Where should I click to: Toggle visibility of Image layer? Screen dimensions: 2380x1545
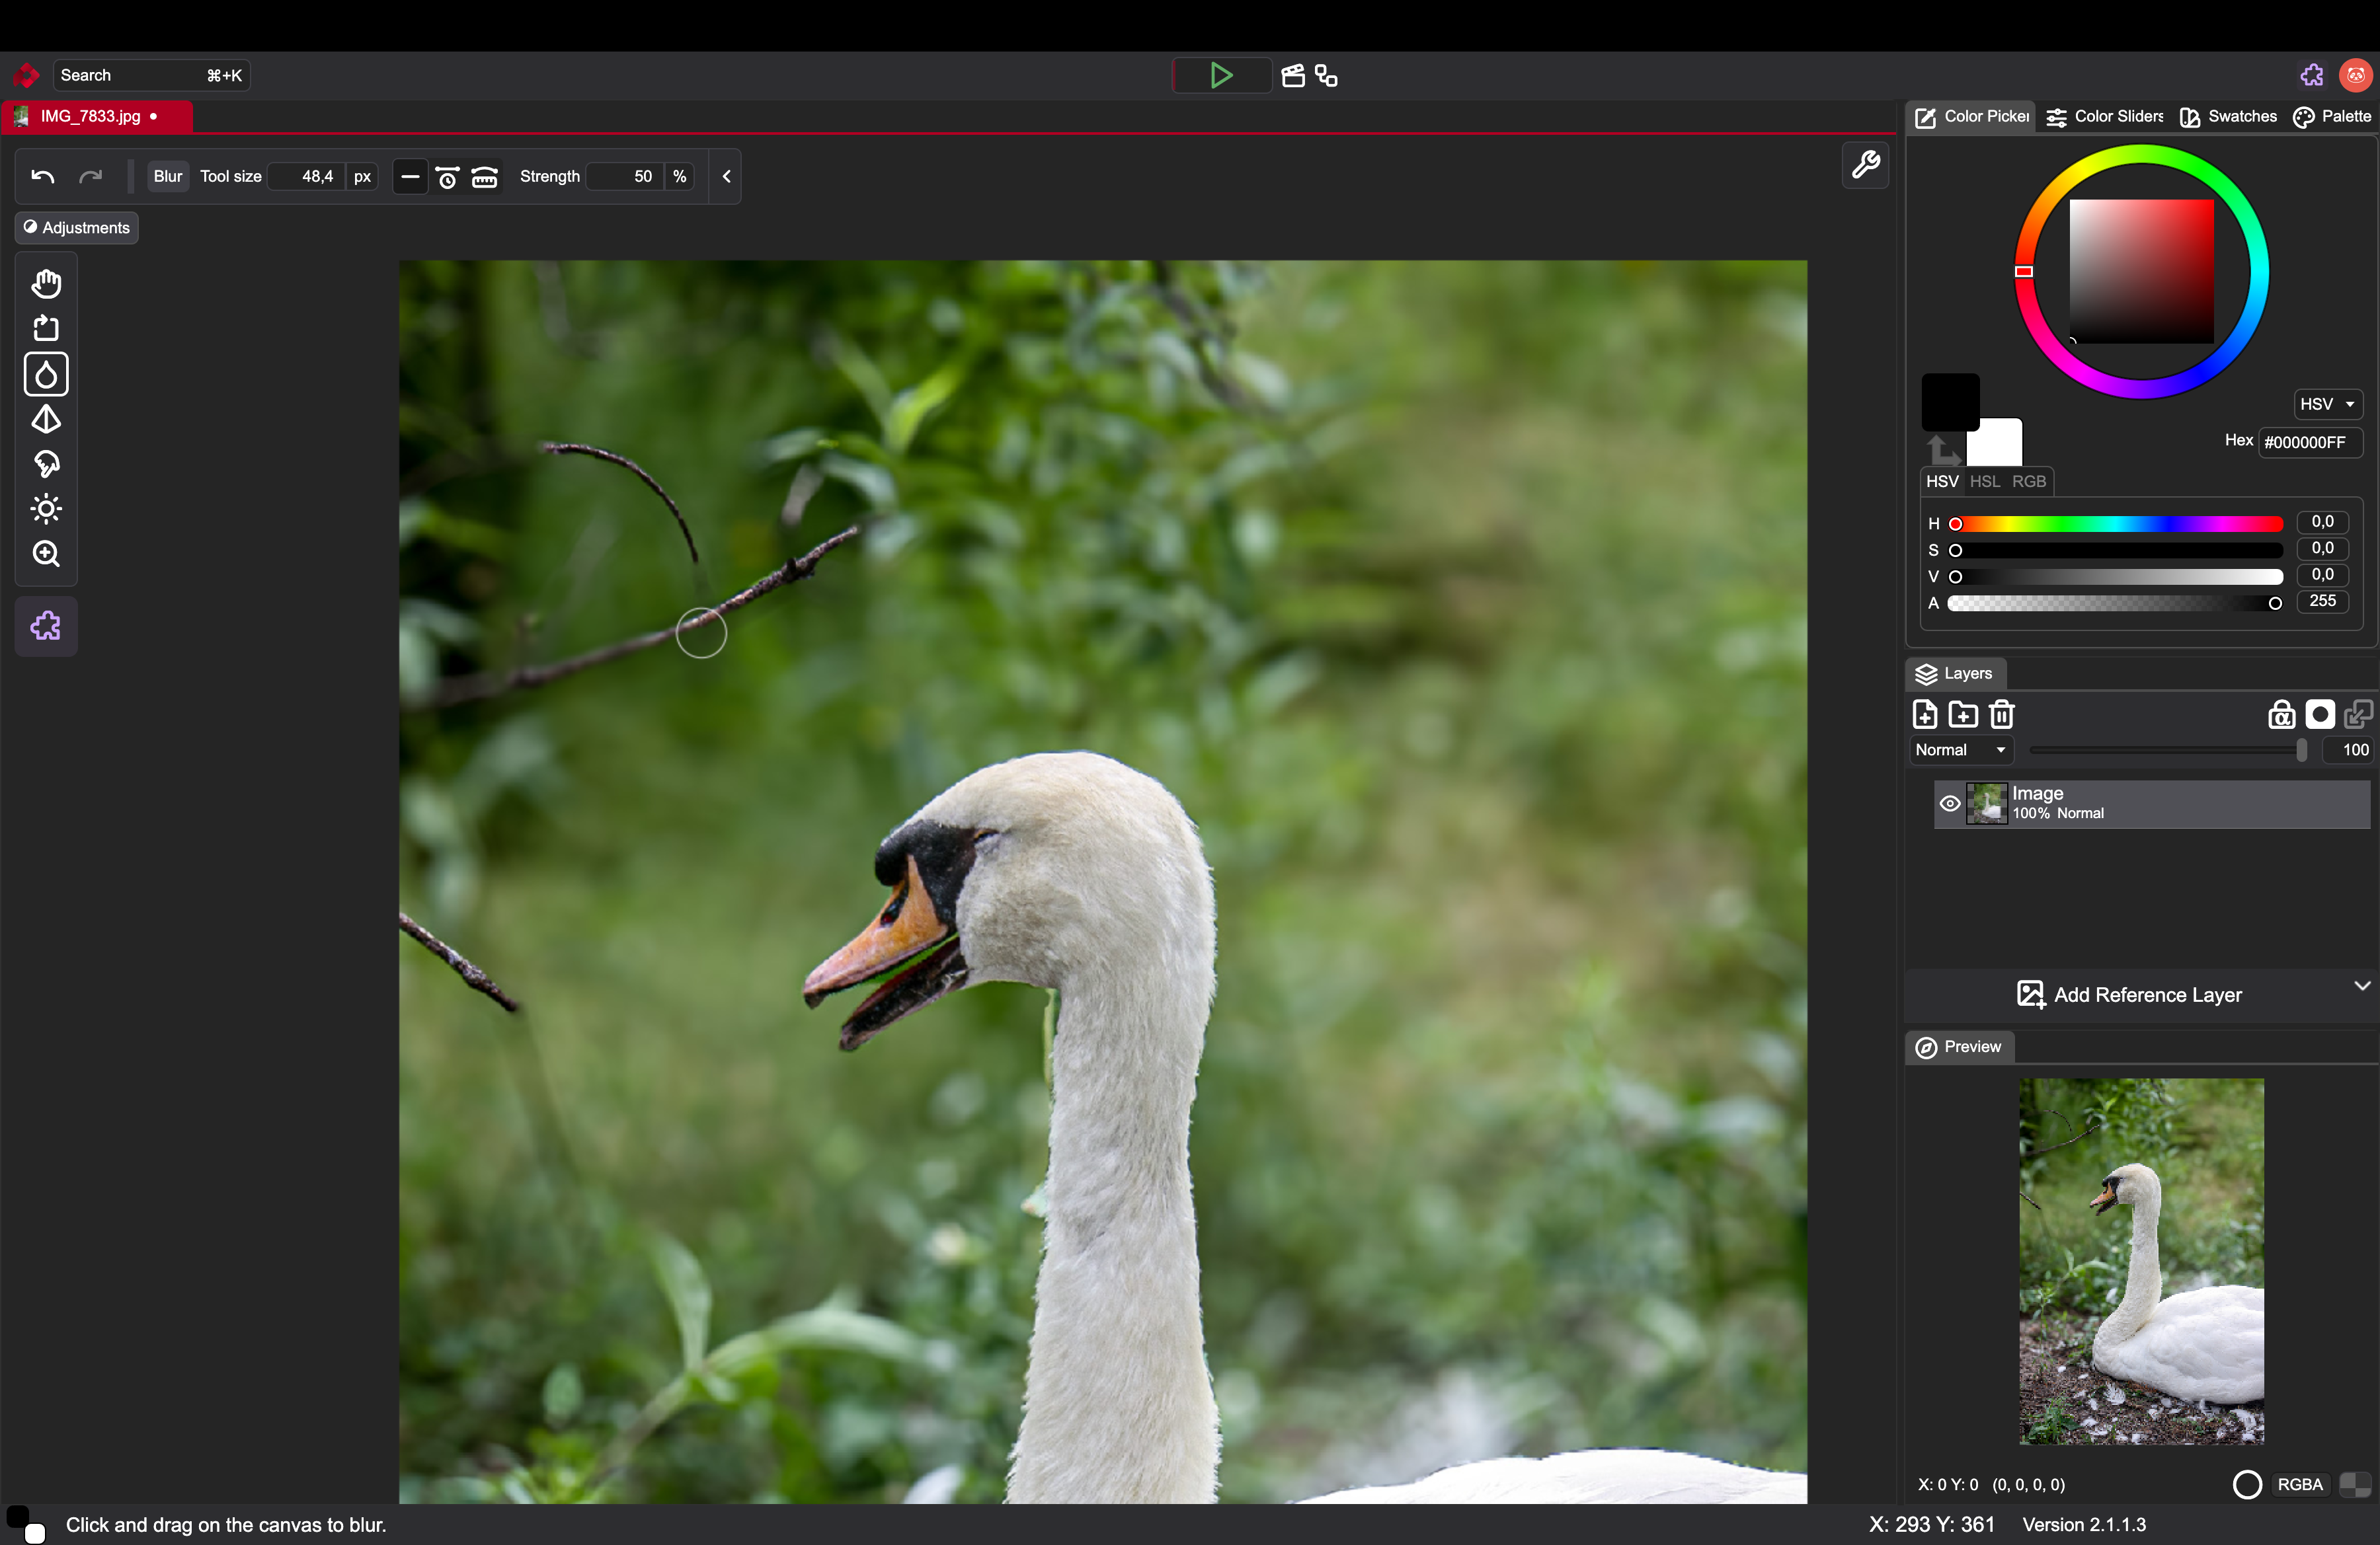pyautogui.click(x=1950, y=804)
